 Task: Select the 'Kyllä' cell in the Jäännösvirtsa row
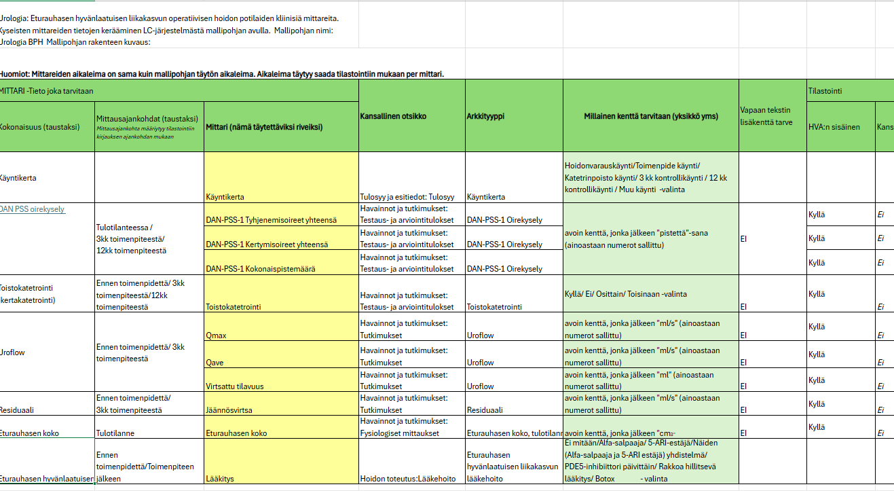tap(840, 403)
